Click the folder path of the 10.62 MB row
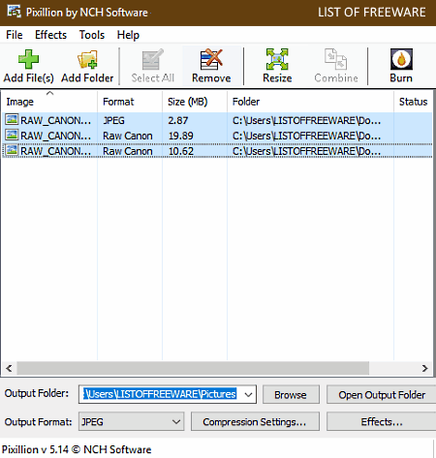The height and width of the screenshot is (458, 436). point(306,151)
